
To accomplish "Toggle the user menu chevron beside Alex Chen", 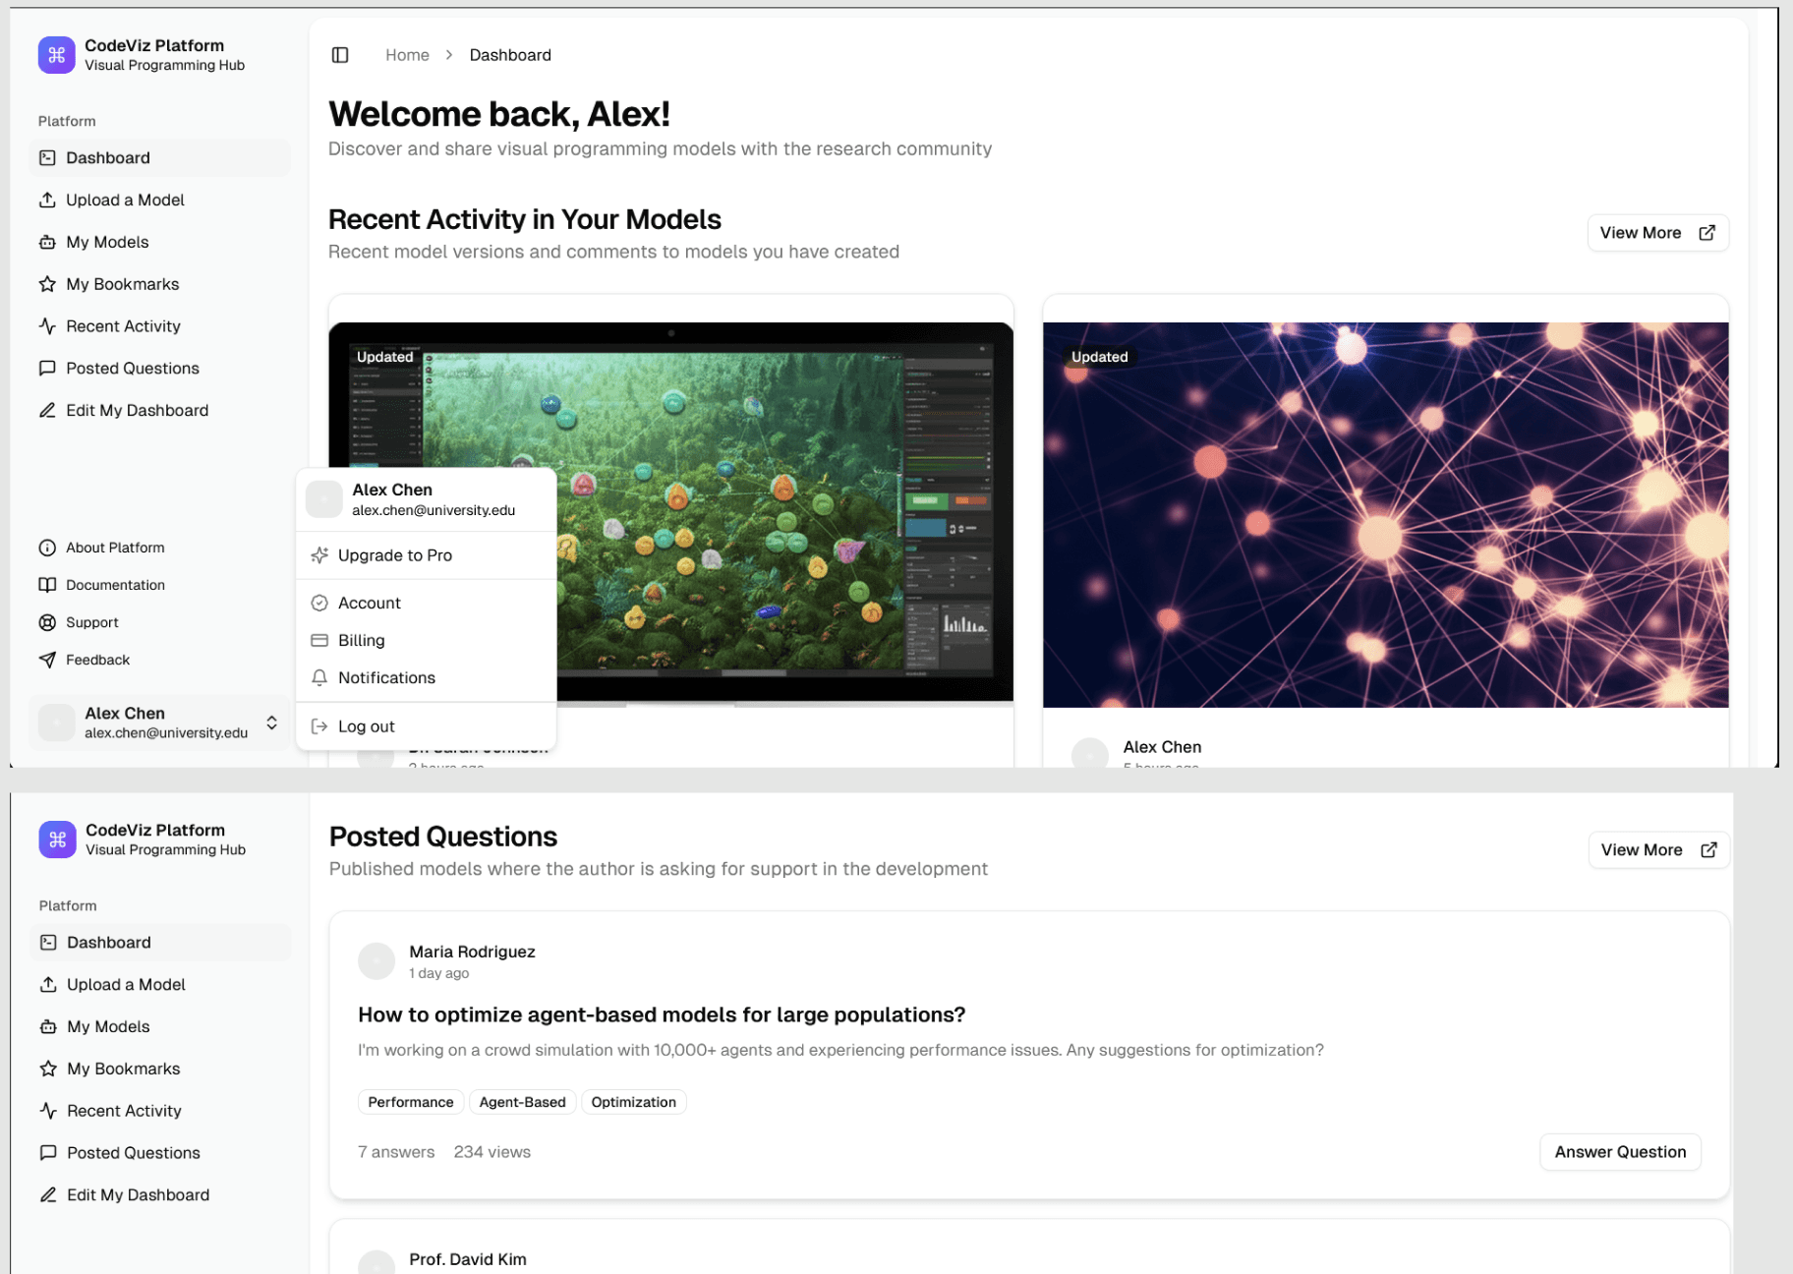I will click(x=271, y=723).
